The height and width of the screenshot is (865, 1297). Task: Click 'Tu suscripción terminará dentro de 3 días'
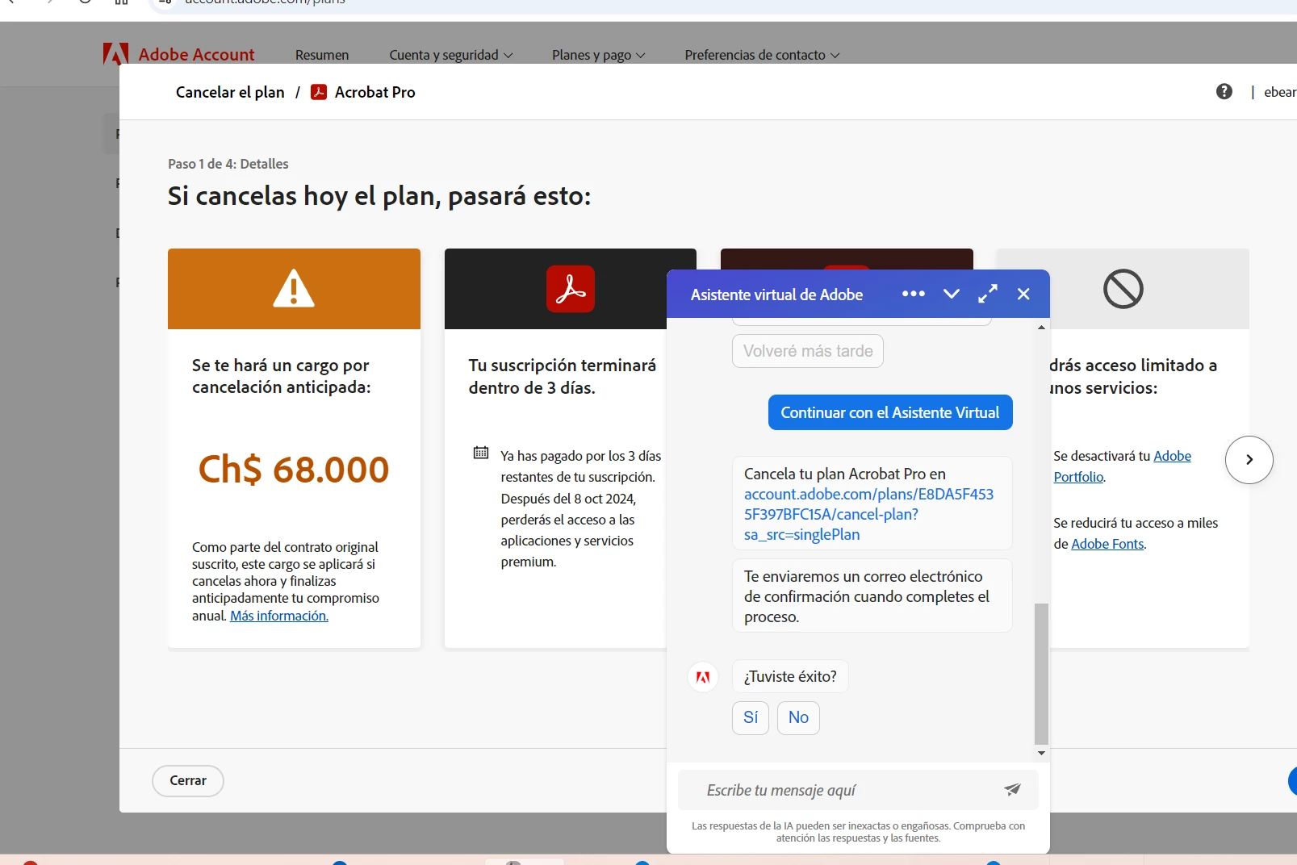pyautogui.click(x=563, y=376)
